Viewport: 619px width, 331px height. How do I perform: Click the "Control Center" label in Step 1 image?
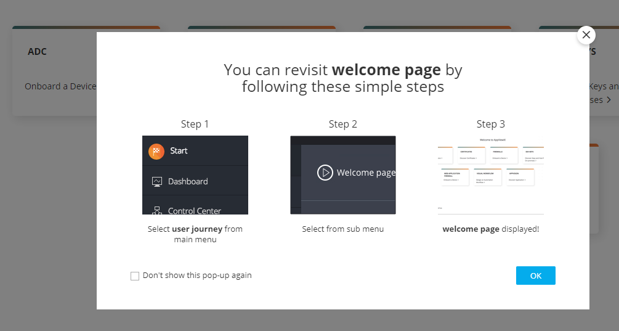click(194, 211)
